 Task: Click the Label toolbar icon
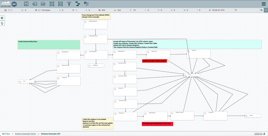(86, 4)
